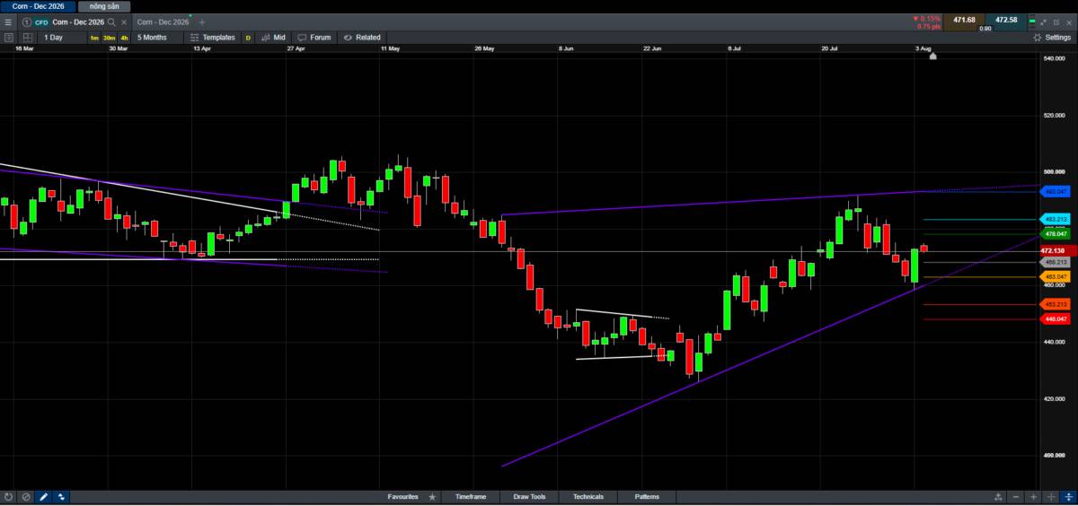The height and width of the screenshot is (506, 1078).
Task: Click the alert bell marker on time axis
Action: (x=932, y=57)
